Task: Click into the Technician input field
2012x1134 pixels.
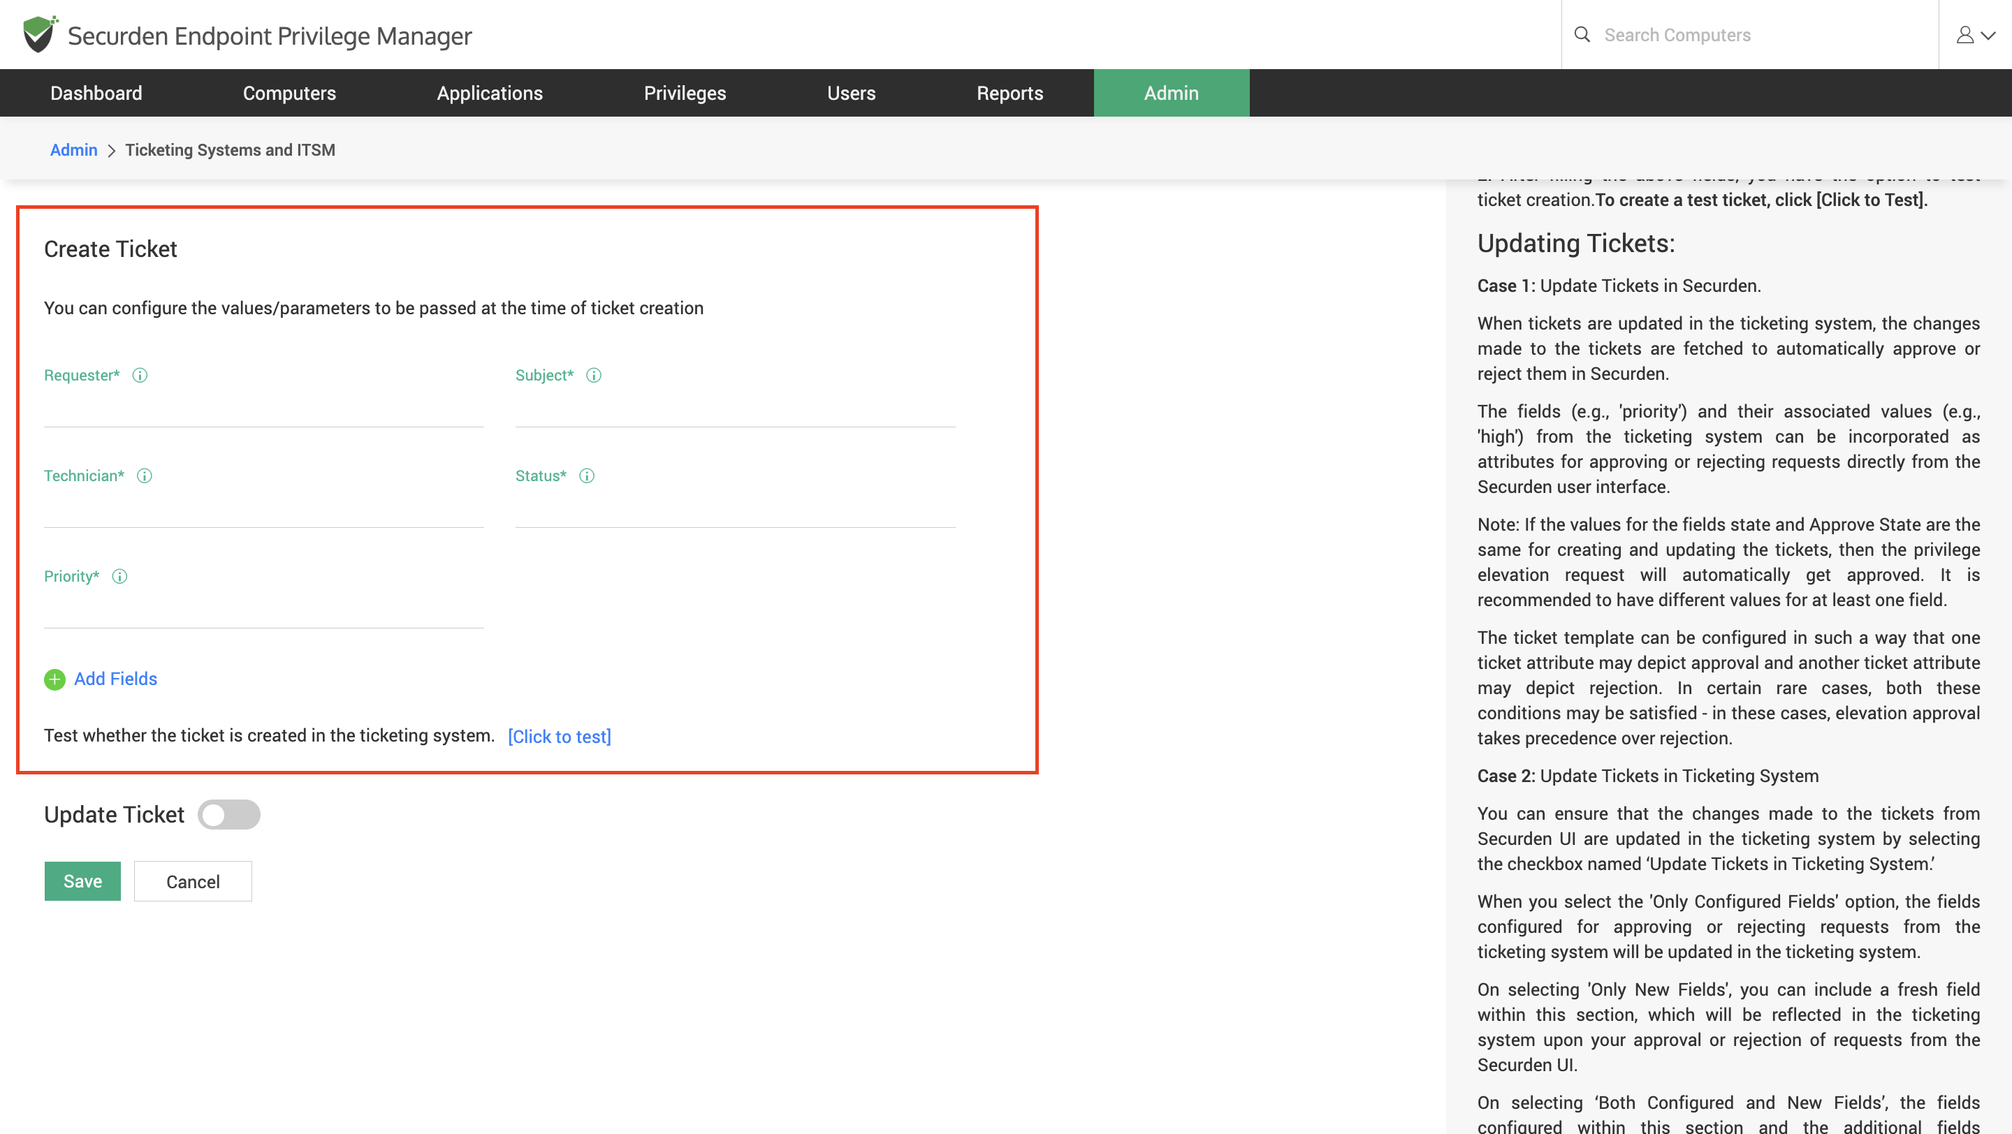Action: coord(264,510)
